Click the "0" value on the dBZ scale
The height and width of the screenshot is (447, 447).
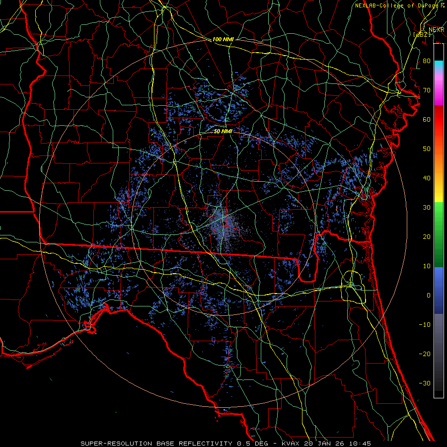[429, 296]
